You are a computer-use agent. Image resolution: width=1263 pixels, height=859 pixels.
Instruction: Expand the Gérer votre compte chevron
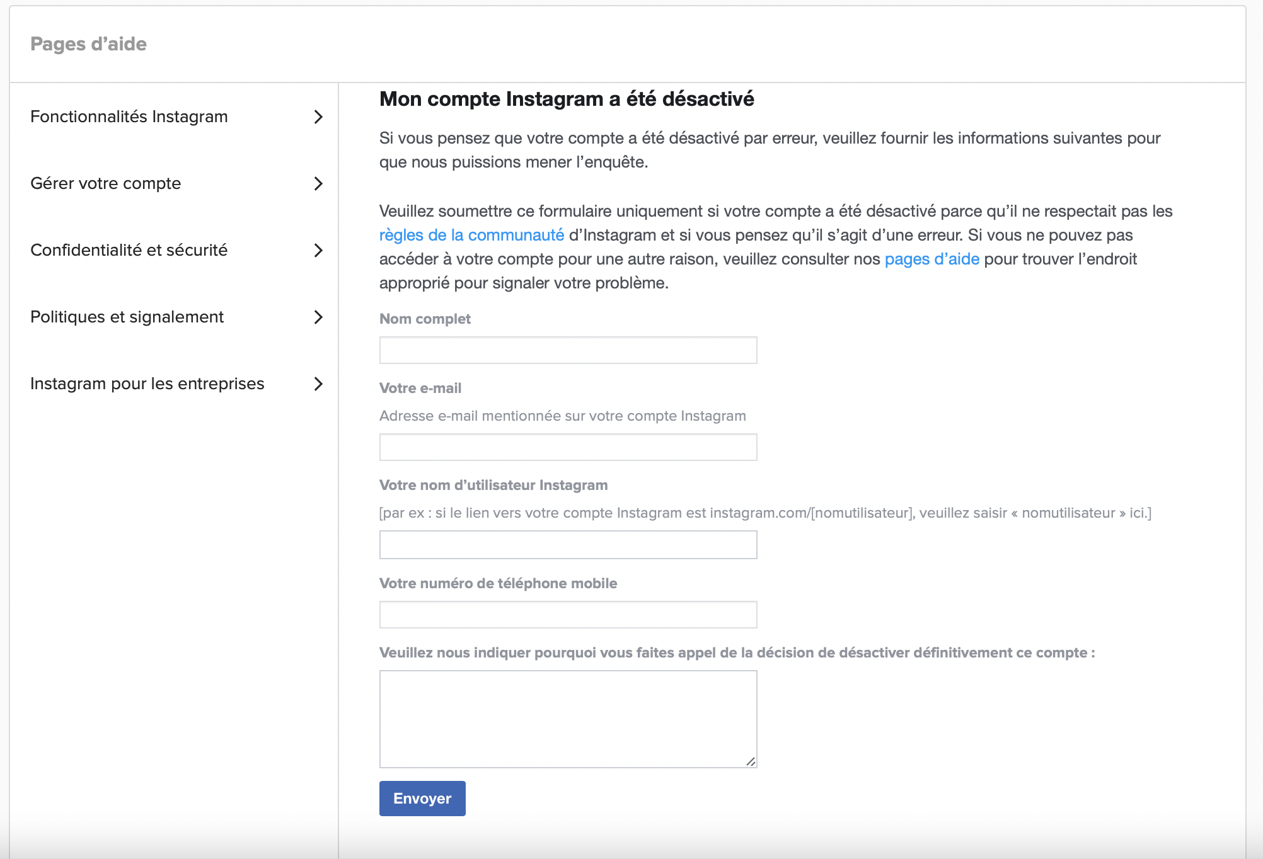[x=318, y=184]
